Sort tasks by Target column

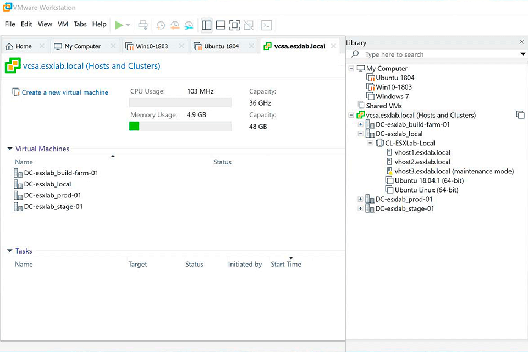tap(137, 264)
